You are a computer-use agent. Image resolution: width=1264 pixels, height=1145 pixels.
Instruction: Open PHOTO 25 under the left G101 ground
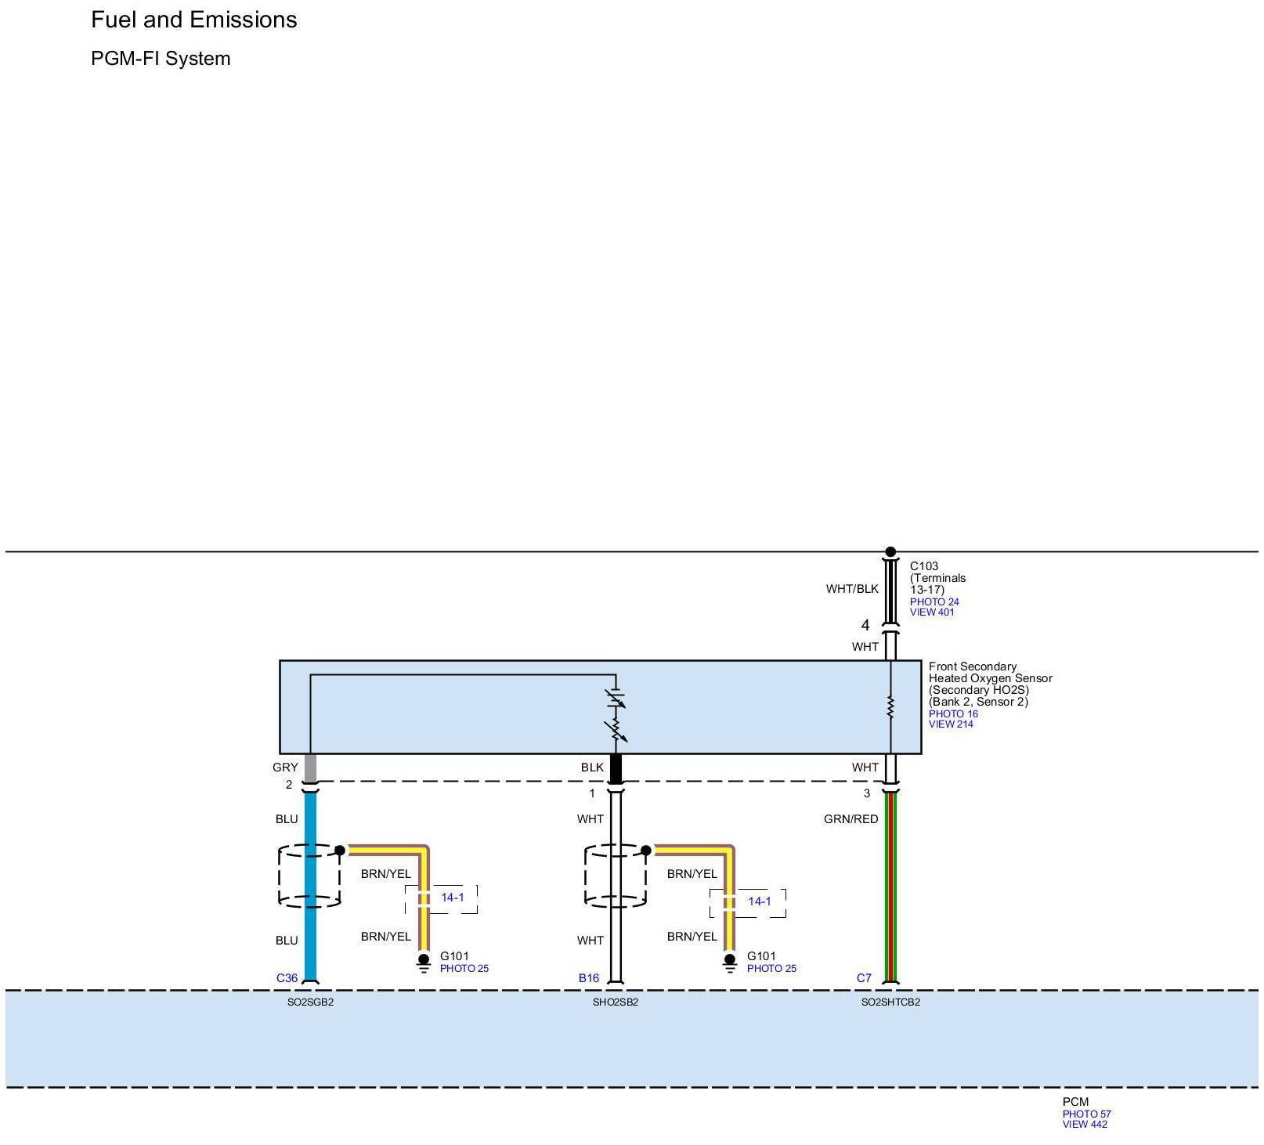tap(464, 968)
